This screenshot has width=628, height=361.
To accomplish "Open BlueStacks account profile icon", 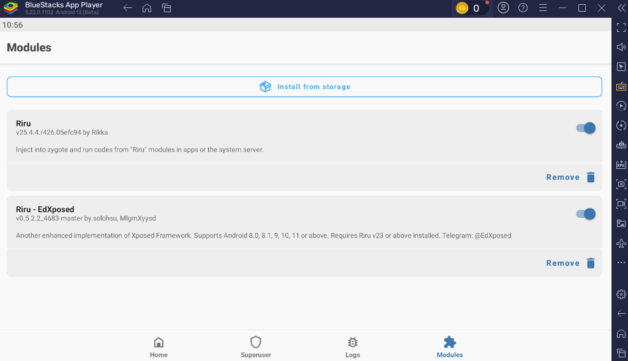I will 503,7.
